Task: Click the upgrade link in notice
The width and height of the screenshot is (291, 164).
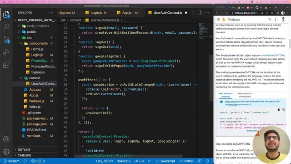Action: (x=233, y=104)
